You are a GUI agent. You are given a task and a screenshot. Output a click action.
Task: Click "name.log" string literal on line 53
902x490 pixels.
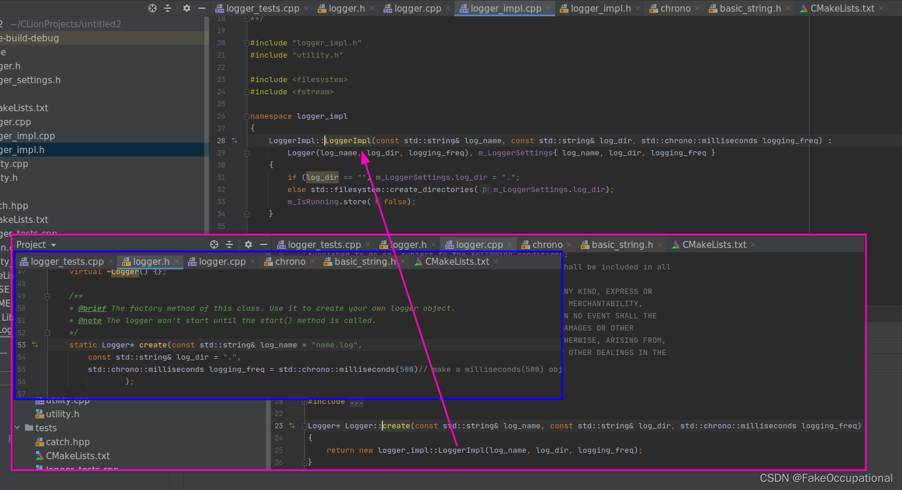coord(335,345)
